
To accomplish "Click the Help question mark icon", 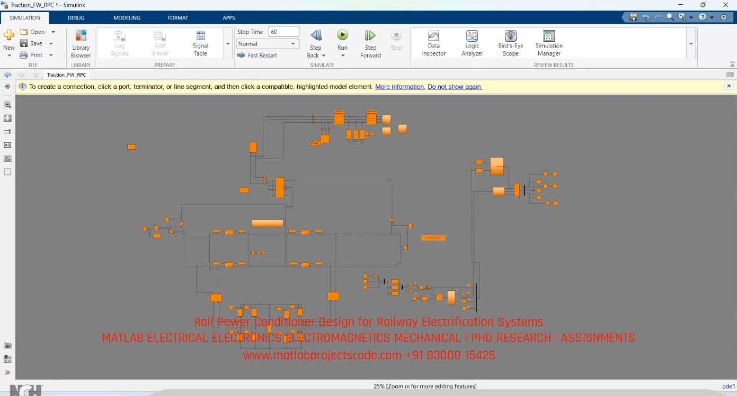I will [703, 17].
